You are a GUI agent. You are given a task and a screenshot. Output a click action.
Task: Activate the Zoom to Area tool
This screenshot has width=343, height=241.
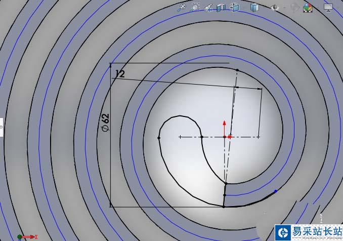[x=195, y=7]
